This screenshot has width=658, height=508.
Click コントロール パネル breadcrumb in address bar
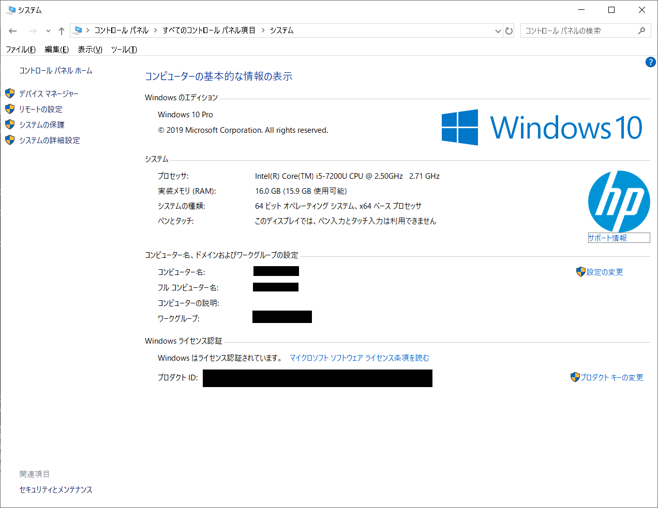[x=121, y=30]
